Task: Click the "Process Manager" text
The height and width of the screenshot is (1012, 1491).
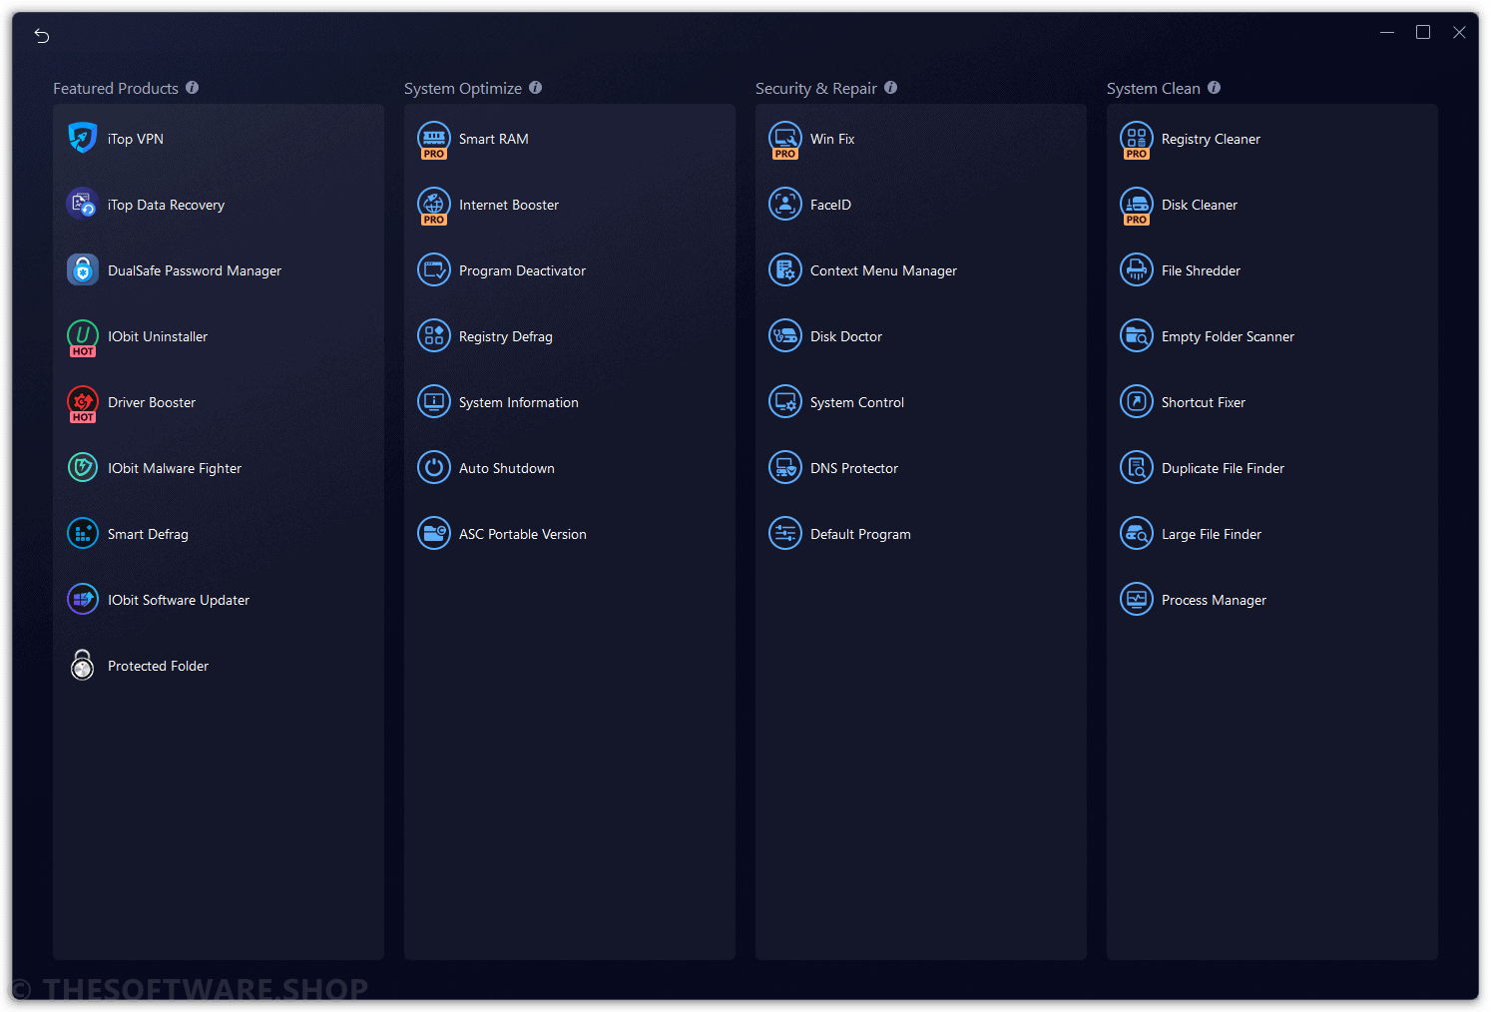Action: pos(1214,600)
